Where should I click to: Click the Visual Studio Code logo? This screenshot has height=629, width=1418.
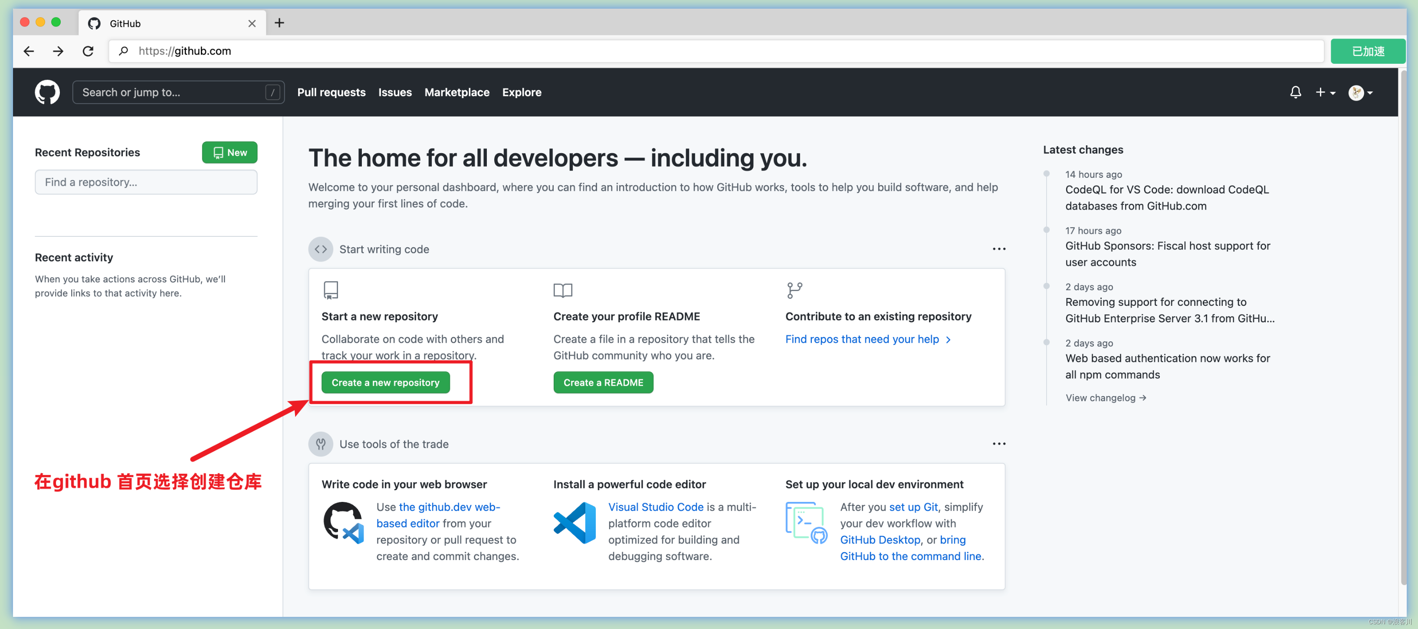point(574,522)
